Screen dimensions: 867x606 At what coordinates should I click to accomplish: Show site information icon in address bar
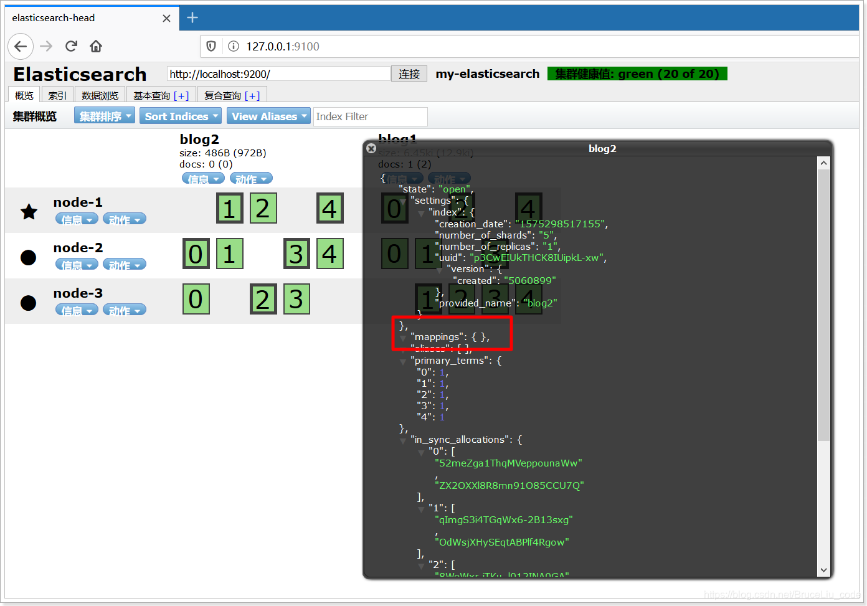pyautogui.click(x=234, y=46)
